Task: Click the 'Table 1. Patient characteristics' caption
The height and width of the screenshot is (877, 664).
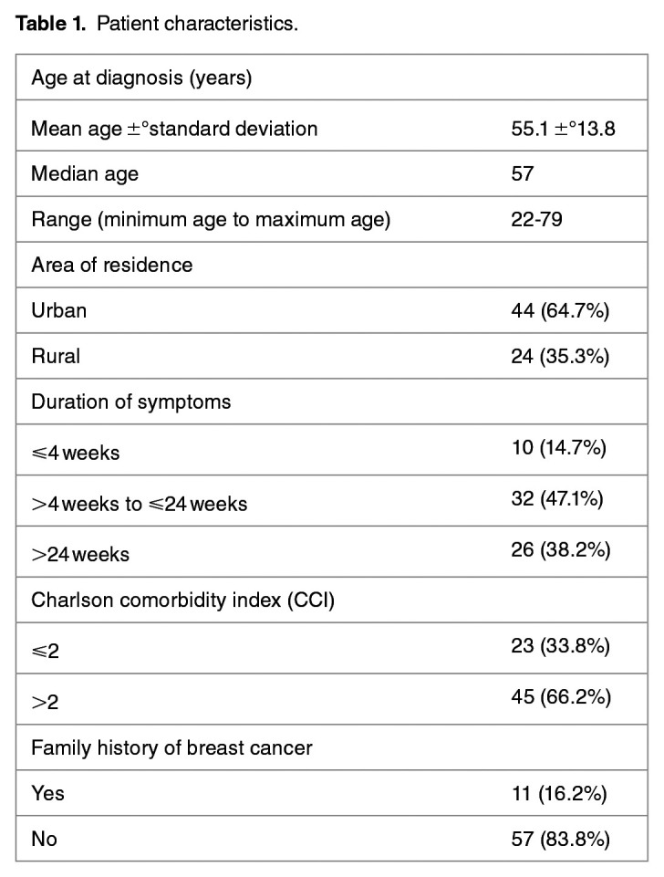Action: coord(155,24)
